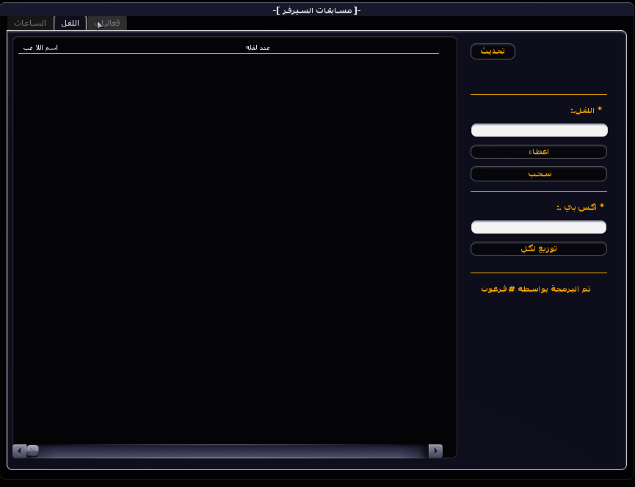Click the مسابقات السيرفر window title bar
The image size is (635, 487).
pos(317,10)
